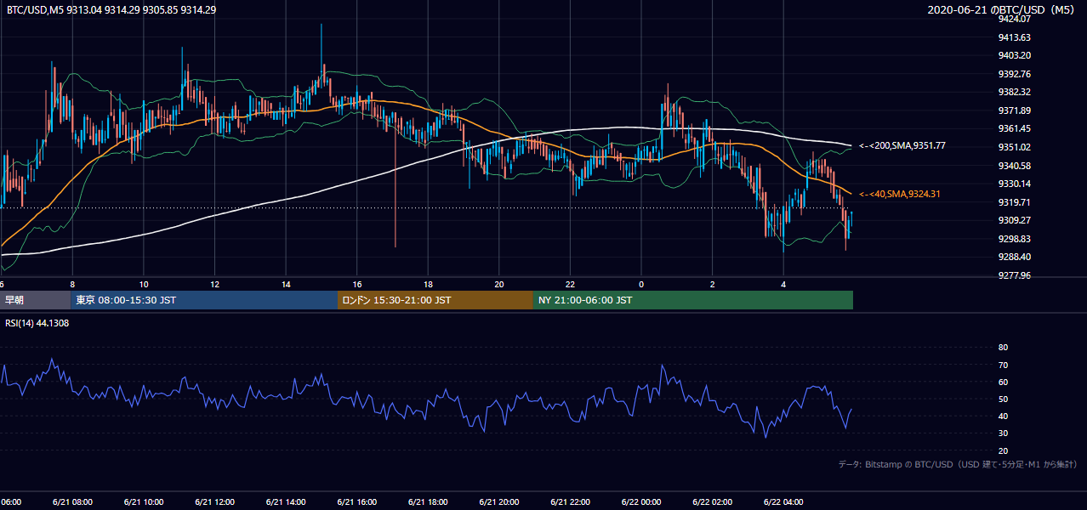The image size is (1087, 510).
Task: Click RSI scale value 50
Action: coord(1003,399)
